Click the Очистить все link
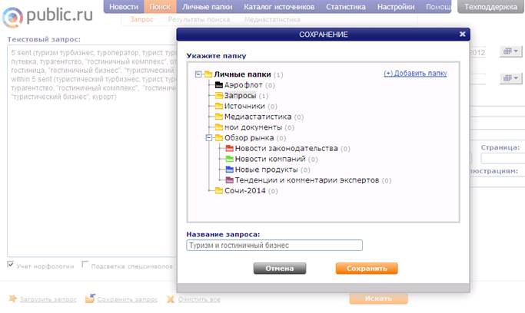 click(x=199, y=299)
